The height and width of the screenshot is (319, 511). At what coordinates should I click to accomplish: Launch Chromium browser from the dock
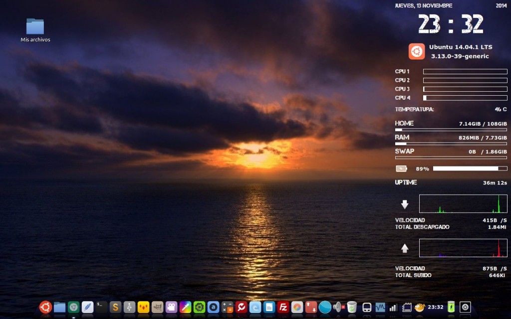[x=73, y=307]
